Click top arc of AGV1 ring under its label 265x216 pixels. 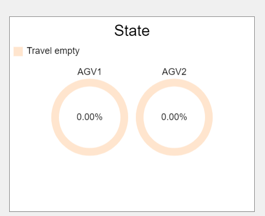click(90, 83)
